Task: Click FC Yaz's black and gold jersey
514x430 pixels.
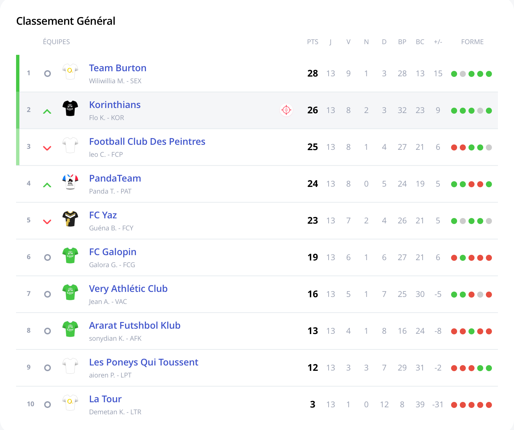Action: [70, 219]
